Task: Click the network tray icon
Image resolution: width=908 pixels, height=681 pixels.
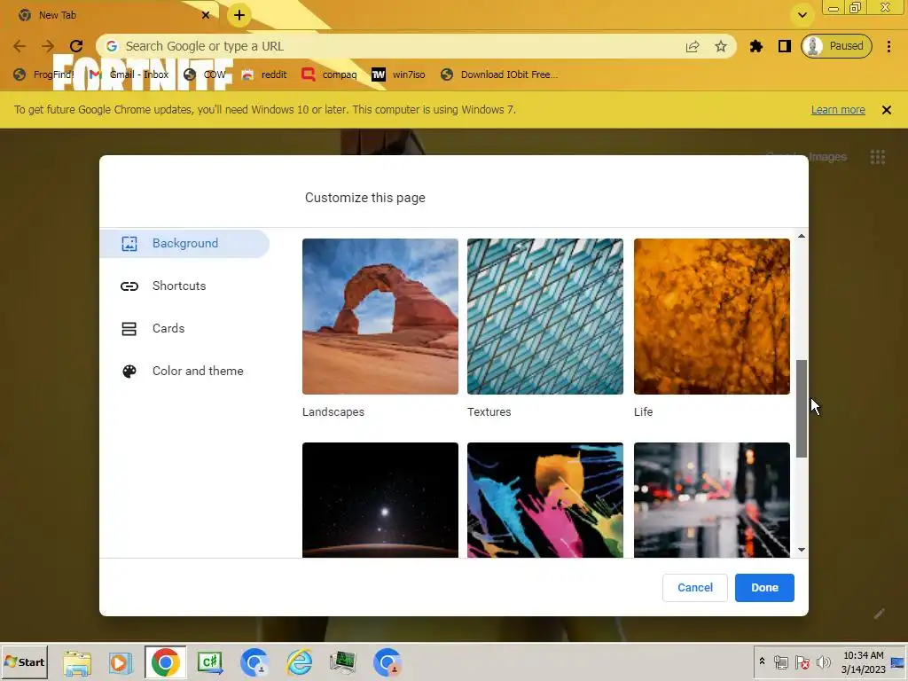Action: click(x=781, y=662)
